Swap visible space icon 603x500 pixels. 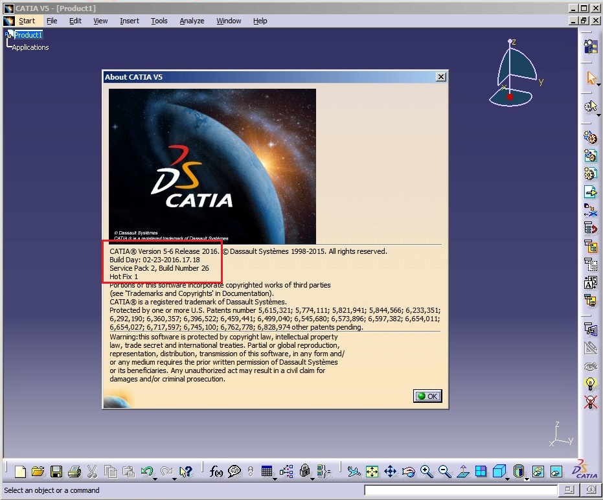coord(556,472)
